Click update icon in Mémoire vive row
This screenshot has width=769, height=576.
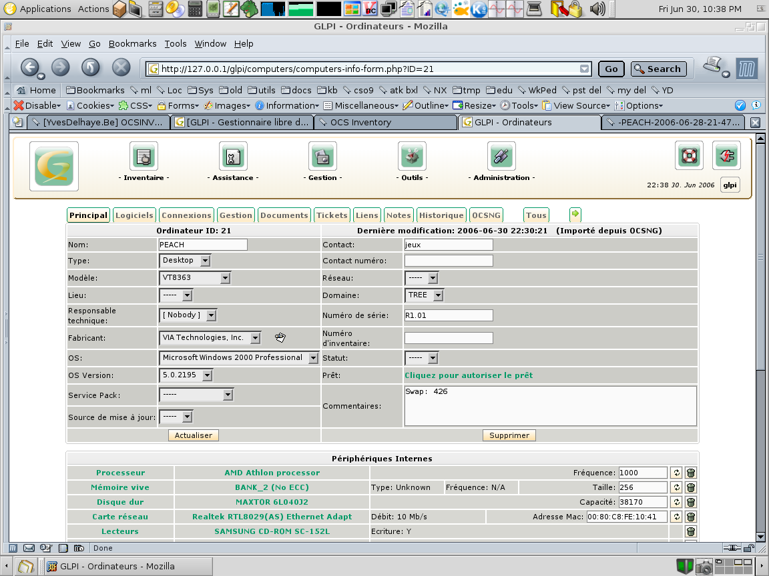(676, 487)
